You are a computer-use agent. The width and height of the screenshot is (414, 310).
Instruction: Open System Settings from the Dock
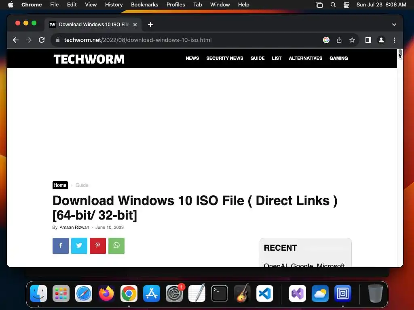[174, 293]
